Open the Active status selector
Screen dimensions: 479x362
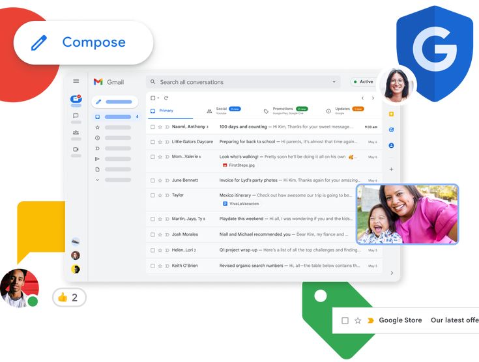(x=363, y=82)
